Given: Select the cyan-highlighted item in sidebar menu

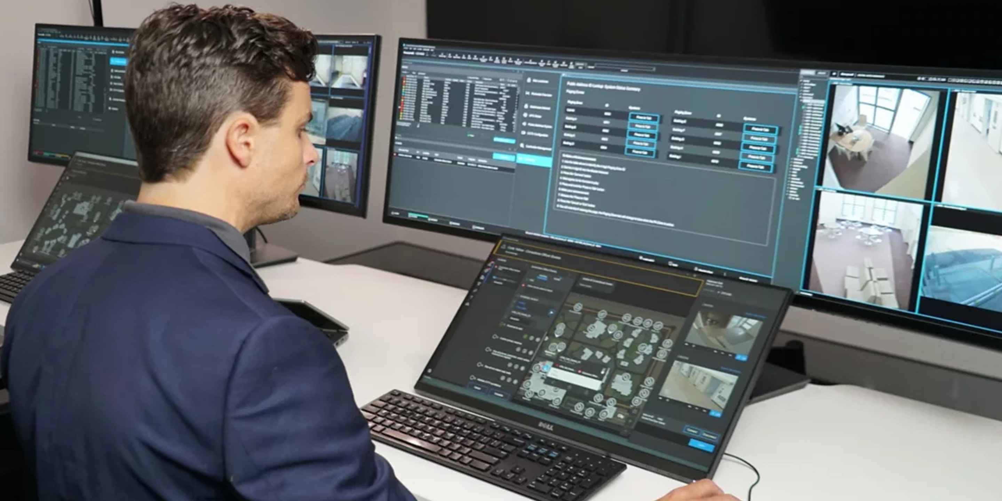Looking at the screenshot, I should tap(534, 159).
